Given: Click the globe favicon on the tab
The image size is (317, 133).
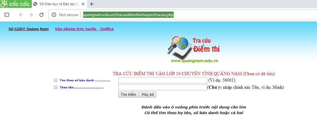Looking at the screenshot, I should (35, 4).
